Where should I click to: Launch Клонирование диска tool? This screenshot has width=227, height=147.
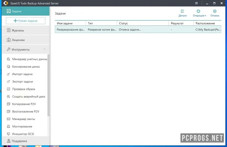(x=26, y=67)
